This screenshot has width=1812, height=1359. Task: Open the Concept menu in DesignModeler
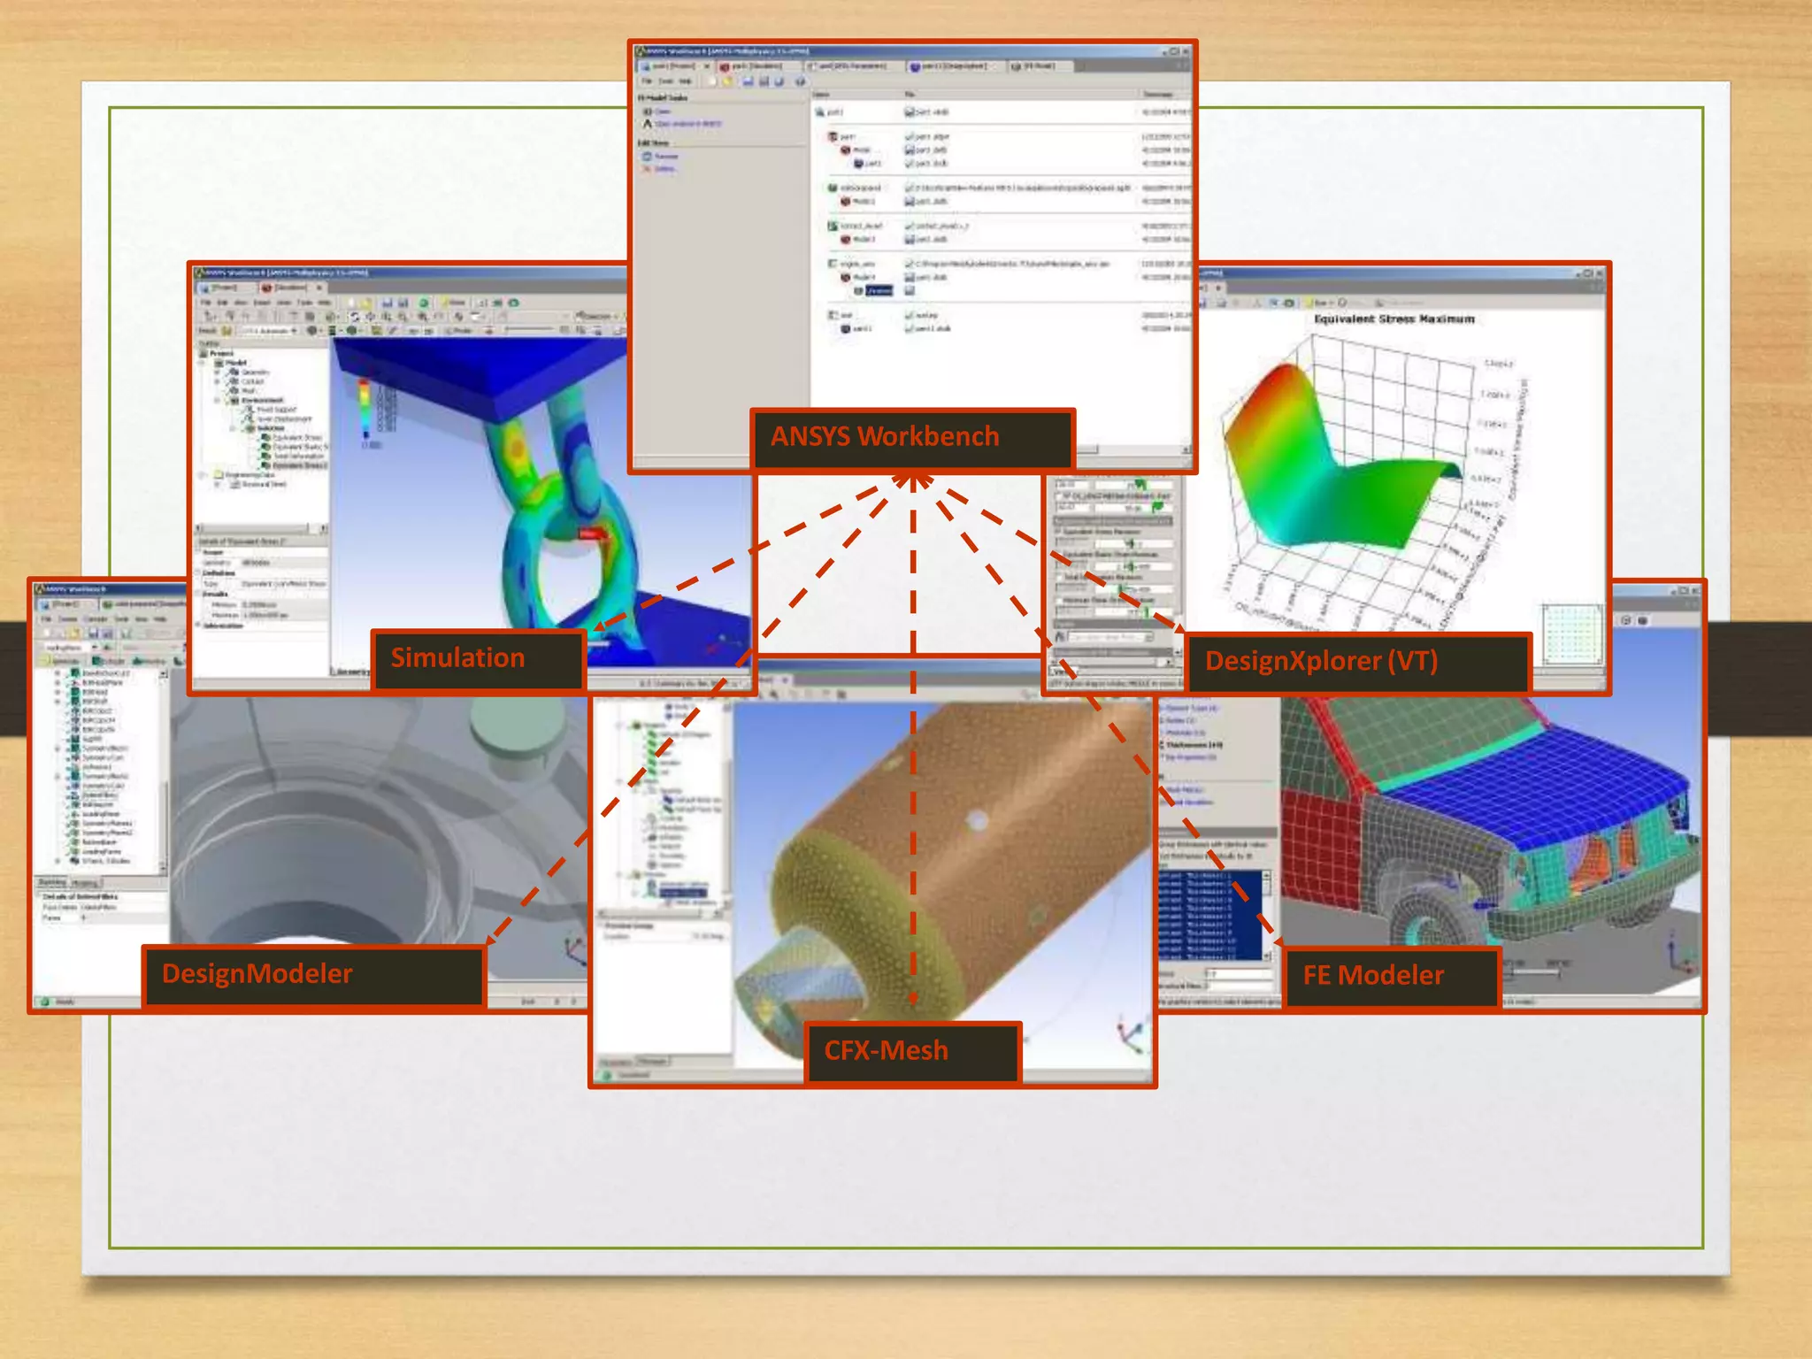95,619
